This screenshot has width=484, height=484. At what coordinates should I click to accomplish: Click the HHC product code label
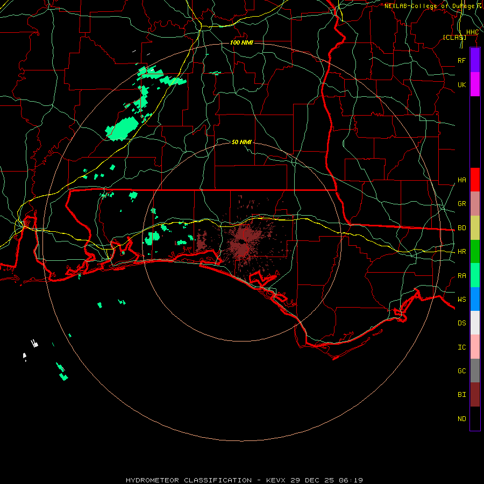pos(472,32)
